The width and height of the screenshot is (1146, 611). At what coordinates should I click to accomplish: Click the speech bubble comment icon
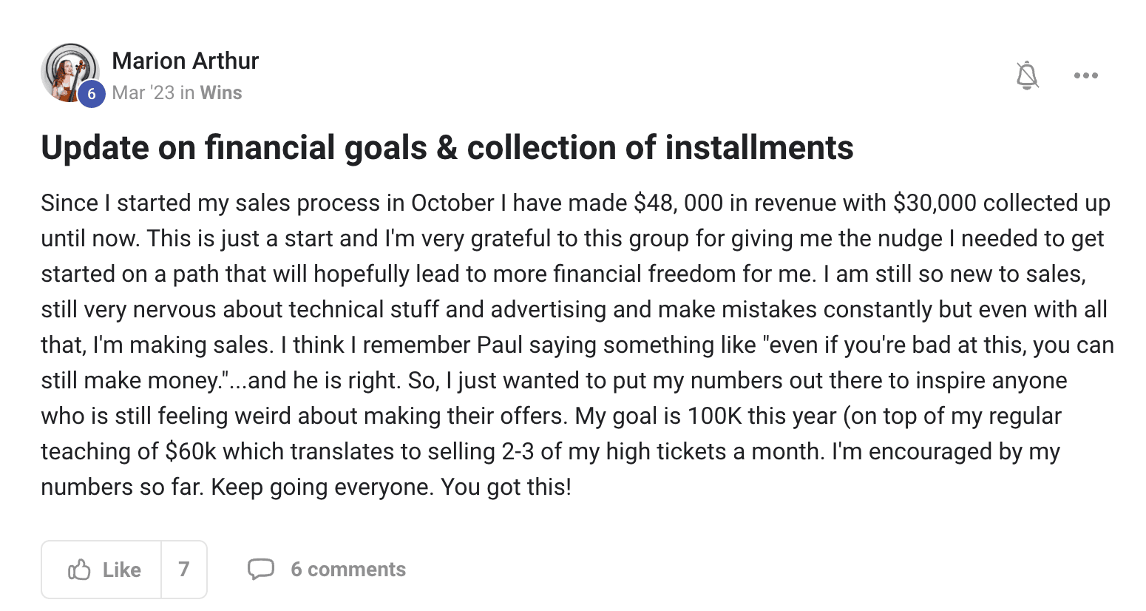pyautogui.click(x=261, y=569)
